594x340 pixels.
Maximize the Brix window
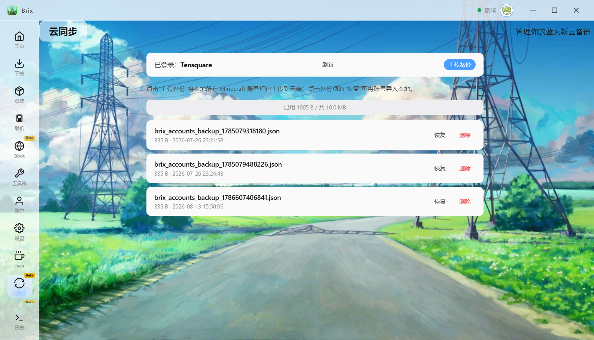click(555, 10)
